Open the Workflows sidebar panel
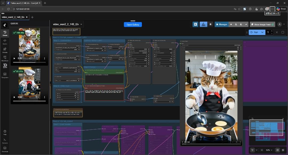This screenshot has height=155, width=288. (5, 58)
